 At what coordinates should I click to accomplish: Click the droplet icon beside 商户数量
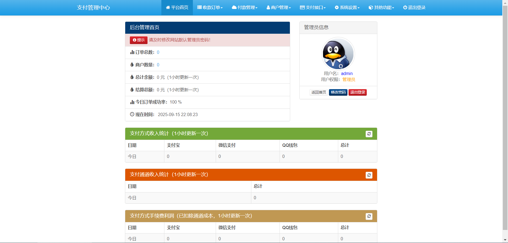click(x=132, y=65)
